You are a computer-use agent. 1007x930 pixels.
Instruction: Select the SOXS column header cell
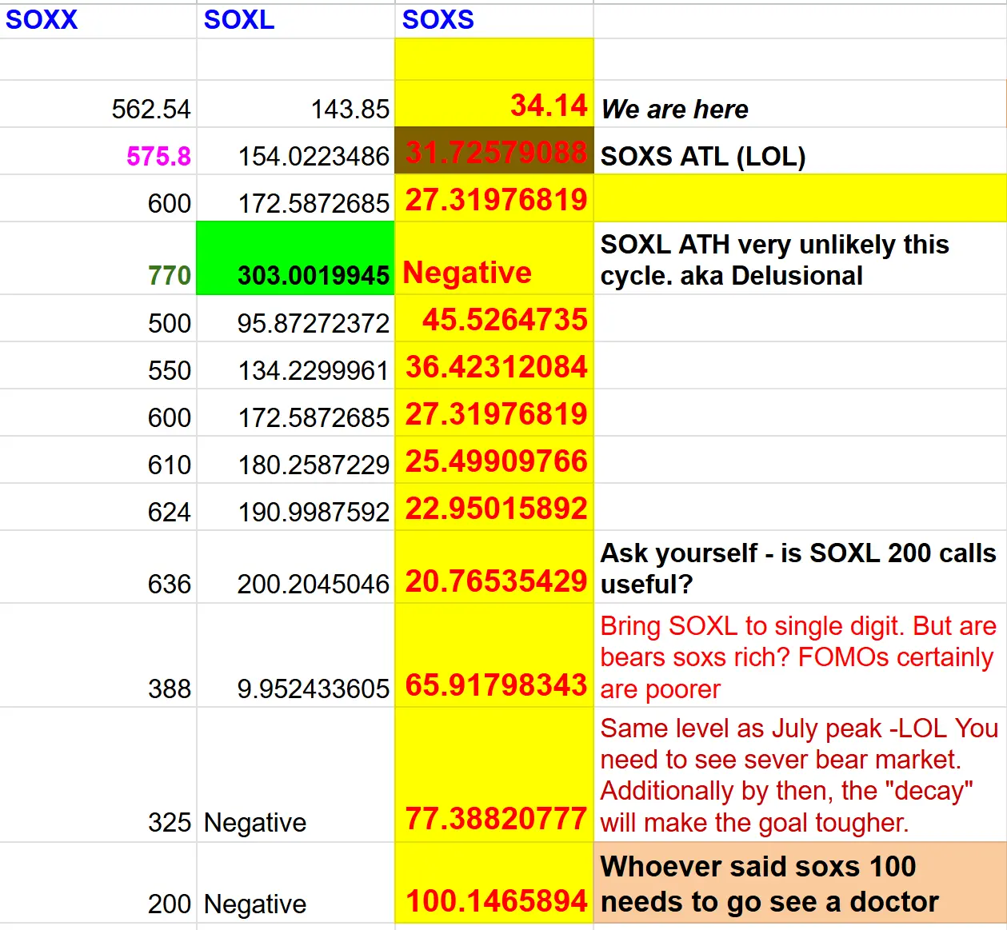click(x=494, y=20)
